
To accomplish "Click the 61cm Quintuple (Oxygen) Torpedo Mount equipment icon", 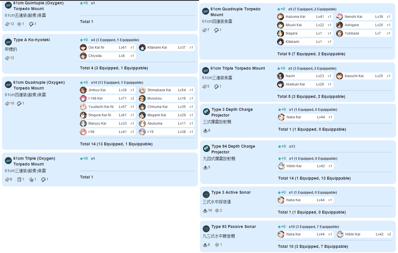I will pyautogui.click(x=8, y=5).
